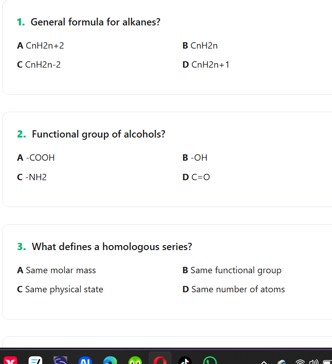Pick 'Same number of atoms' answer
The image size is (332, 364).
click(x=234, y=289)
